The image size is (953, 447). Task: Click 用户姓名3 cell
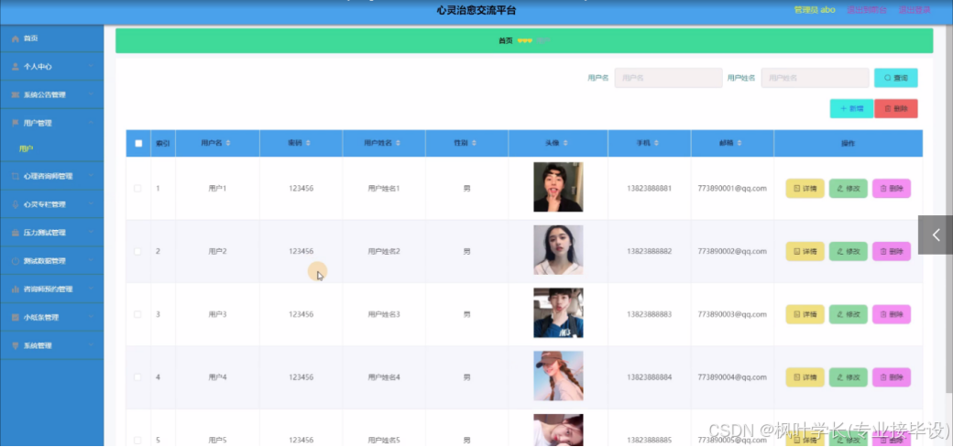point(384,314)
